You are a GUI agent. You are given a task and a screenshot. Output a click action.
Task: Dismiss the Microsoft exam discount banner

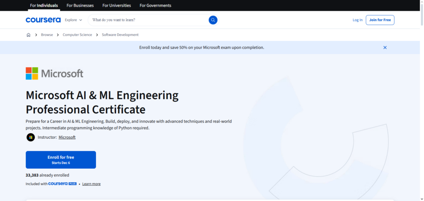pyautogui.click(x=385, y=48)
